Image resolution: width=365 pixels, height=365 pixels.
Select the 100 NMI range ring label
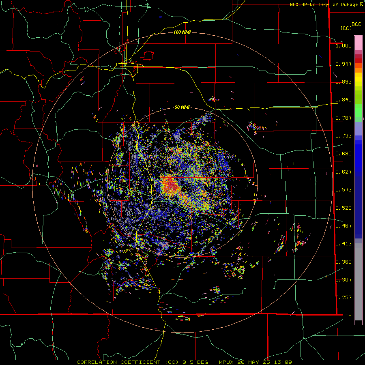point(182,32)
